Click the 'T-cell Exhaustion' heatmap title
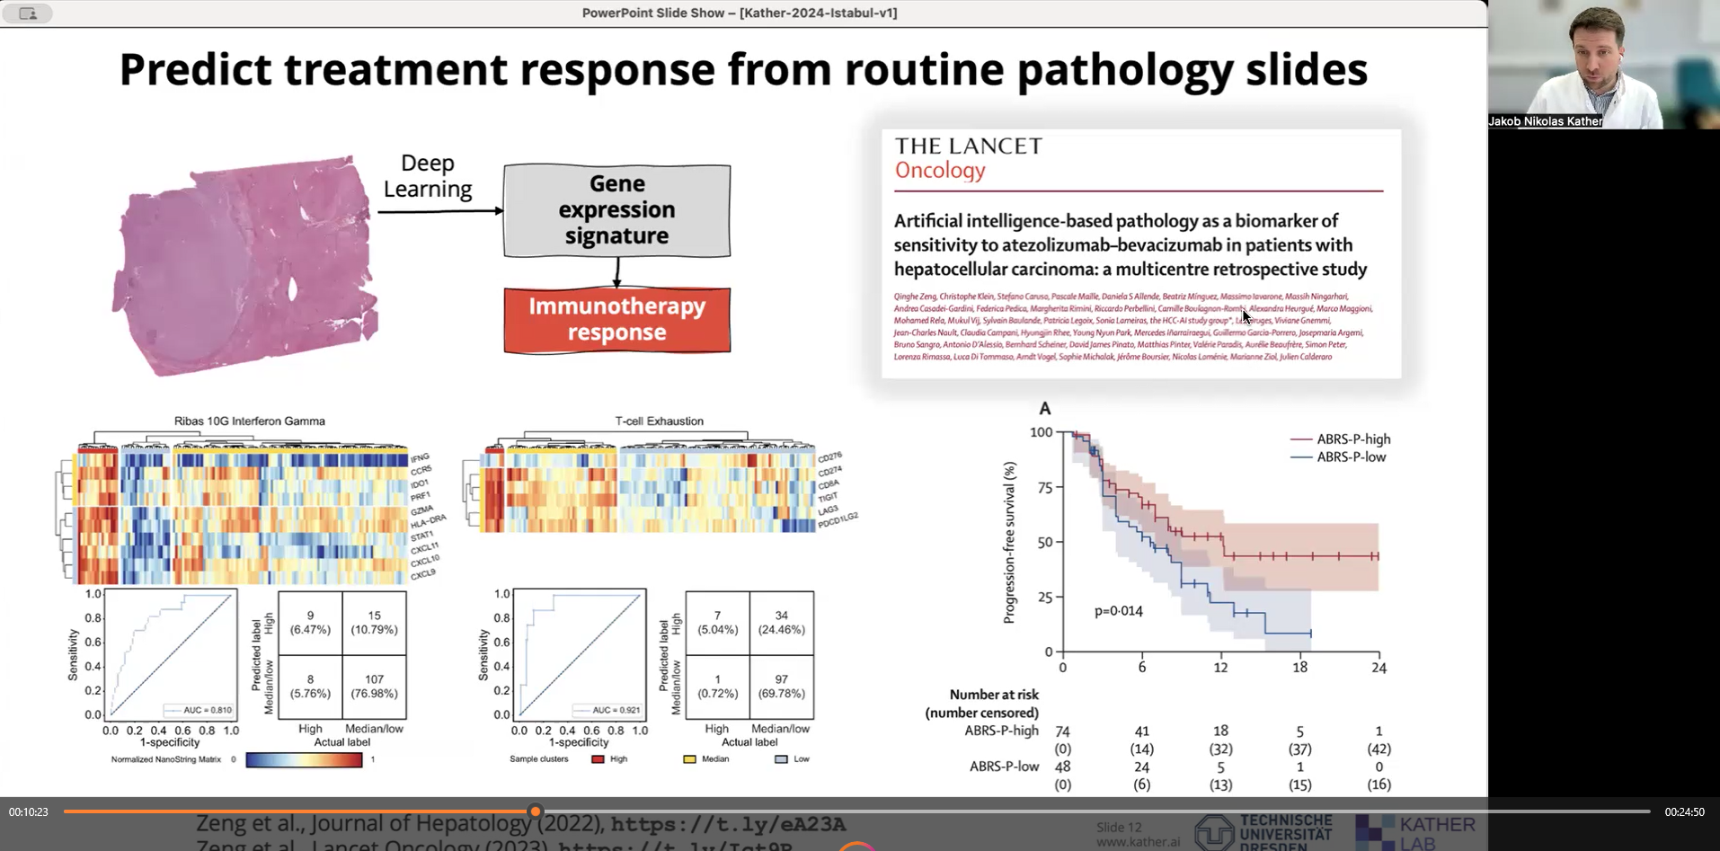The height and width of the screenshot is (851, 1720). coord(660,421)
